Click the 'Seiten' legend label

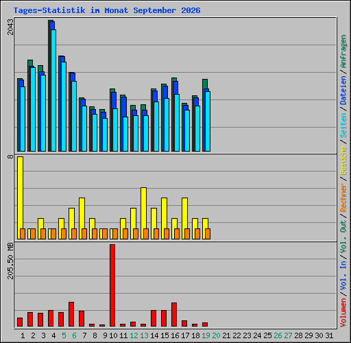343,126
